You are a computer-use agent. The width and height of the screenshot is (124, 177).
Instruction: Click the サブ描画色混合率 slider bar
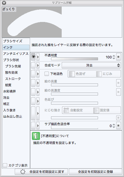(75, 128)
